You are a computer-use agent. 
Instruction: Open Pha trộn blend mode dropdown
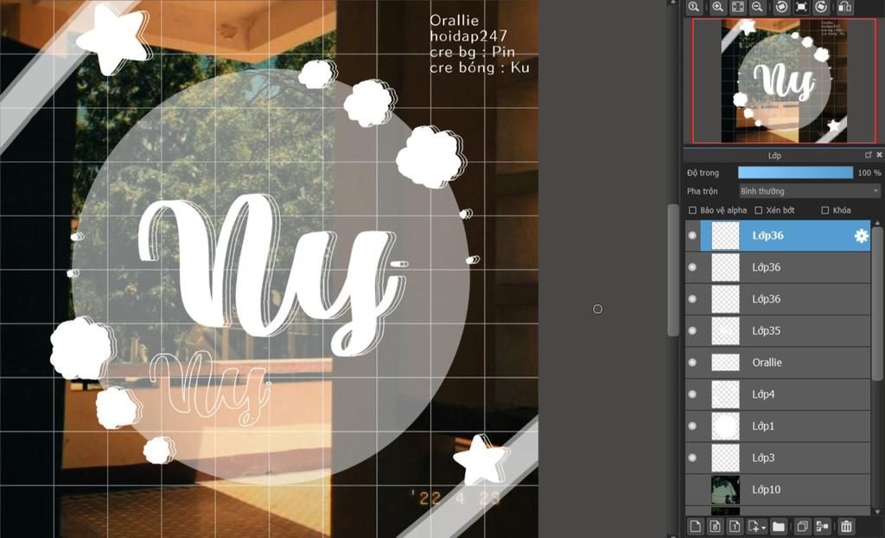pos(810,191)
